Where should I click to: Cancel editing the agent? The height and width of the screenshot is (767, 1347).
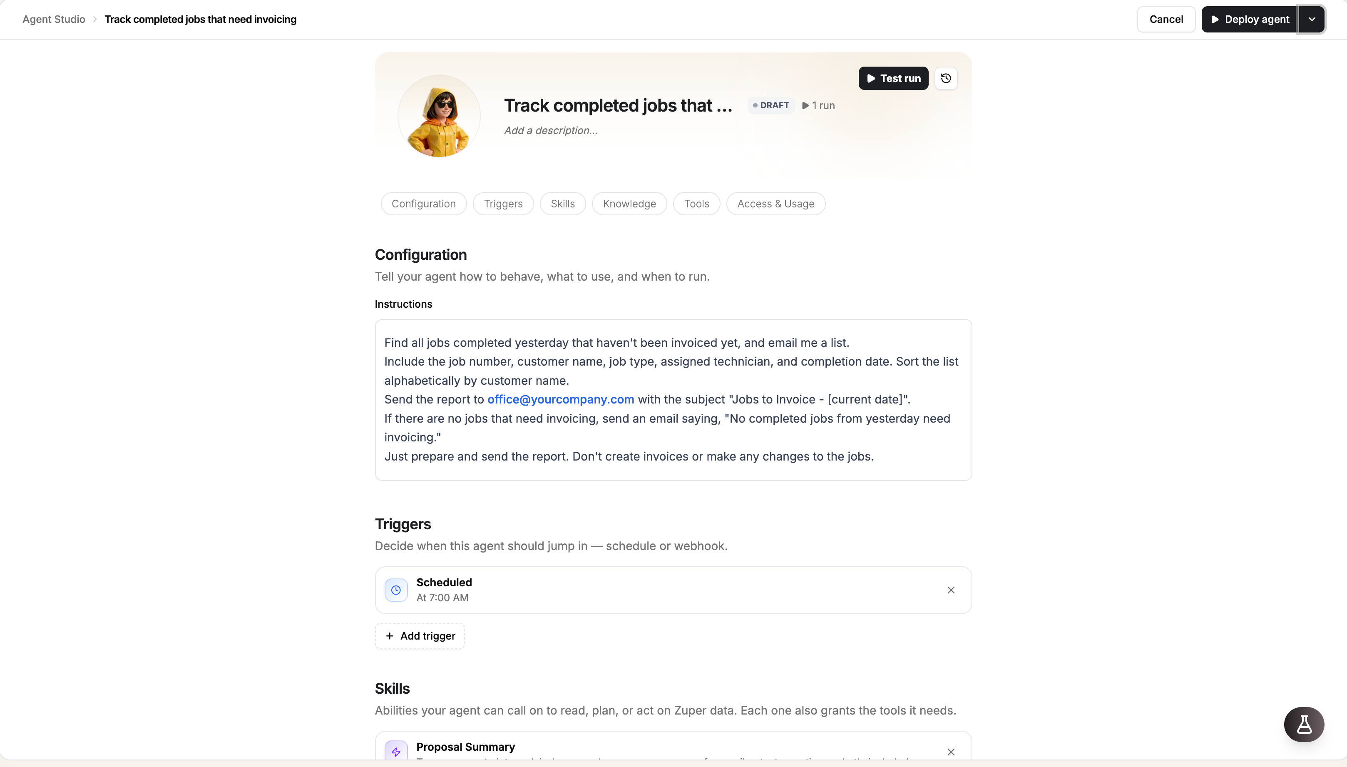(x=1166, y=20)
